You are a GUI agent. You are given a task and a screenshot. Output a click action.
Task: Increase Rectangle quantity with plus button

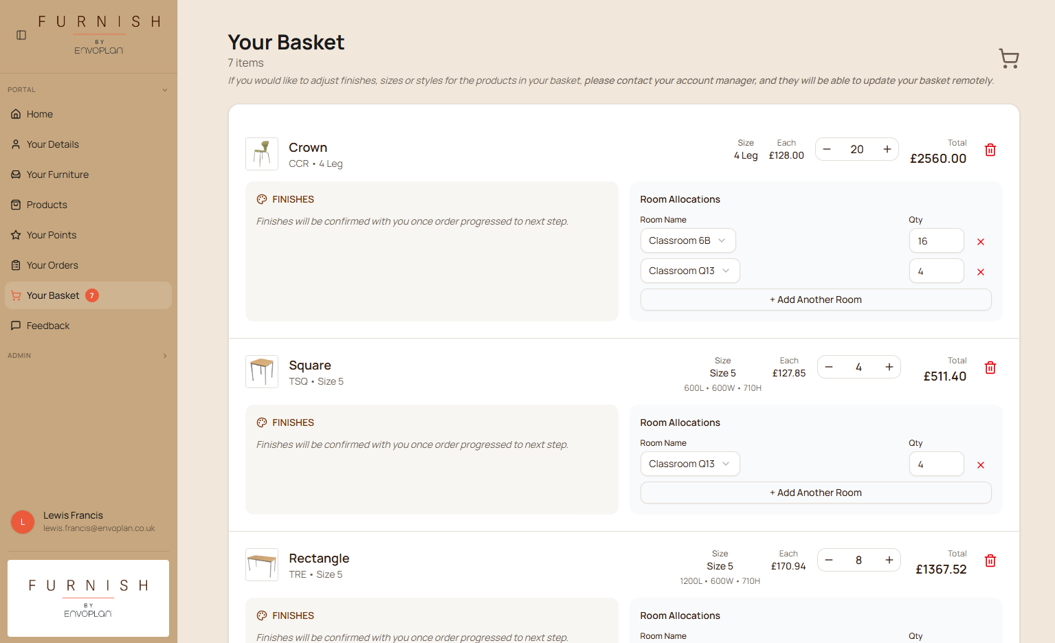(x=889, y=560)
